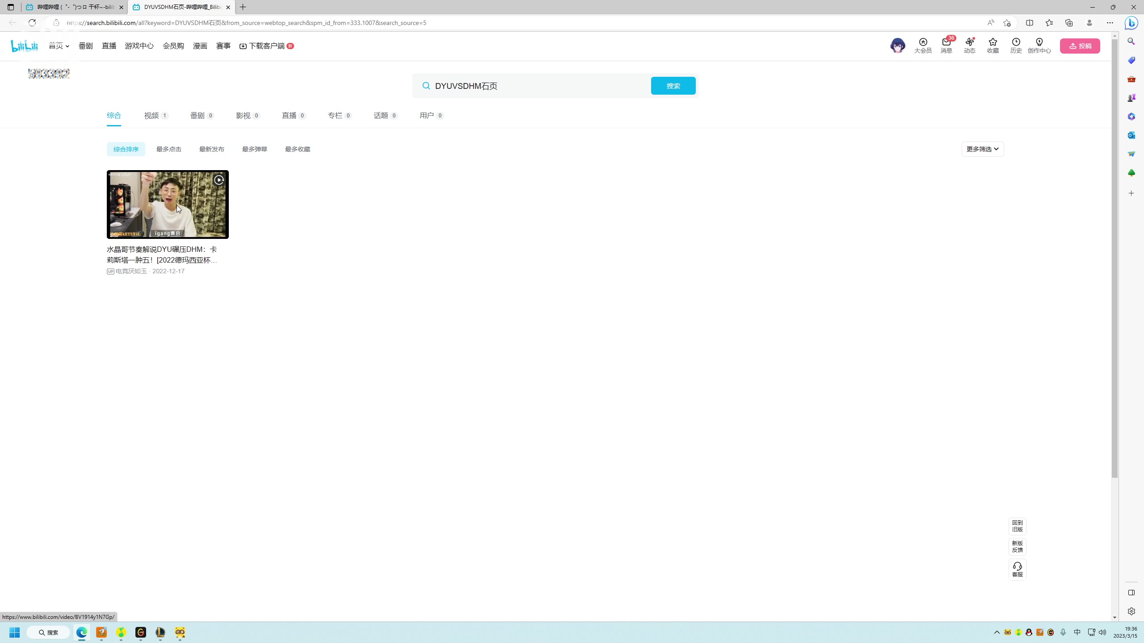The height and width of the screenshot is (643, 1144).
Task: Select the 最多弹幕 sort option
Action: [255, 149]
